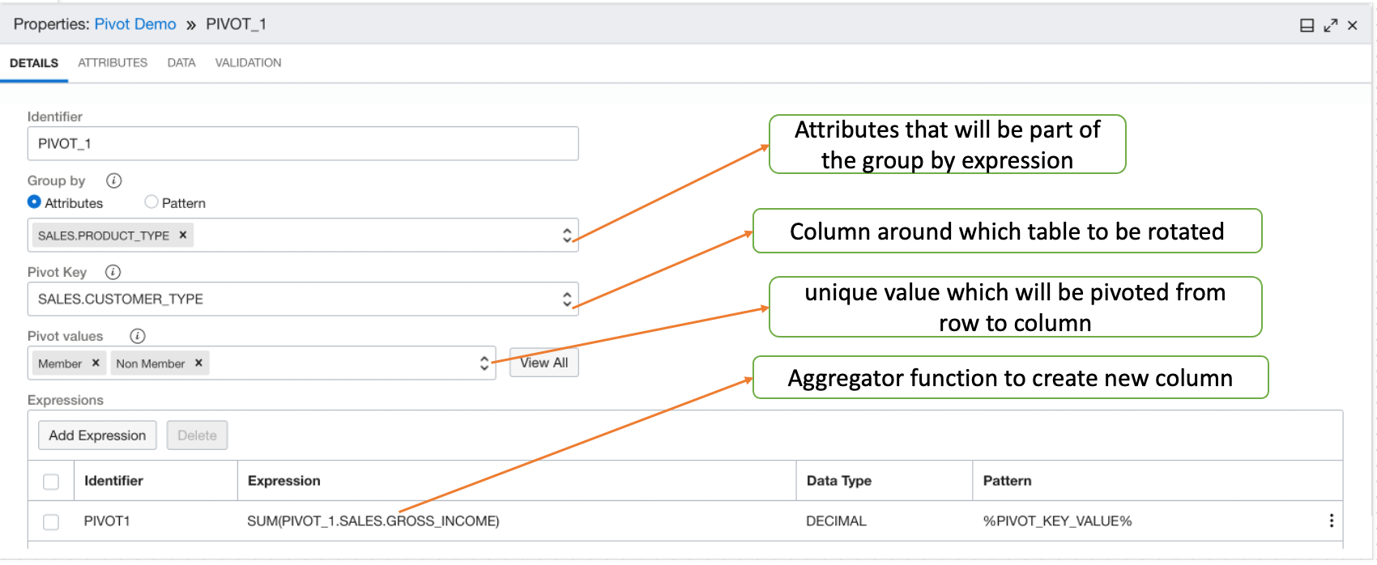1377x565 pixels.
Task: Remove the Member pivot value tag
Action: (96, 363)
